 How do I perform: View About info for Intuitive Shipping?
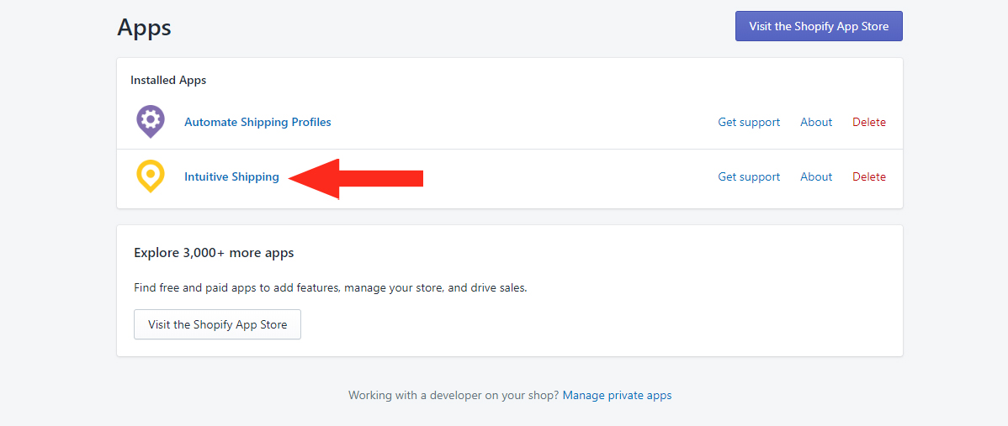[815, 176]
